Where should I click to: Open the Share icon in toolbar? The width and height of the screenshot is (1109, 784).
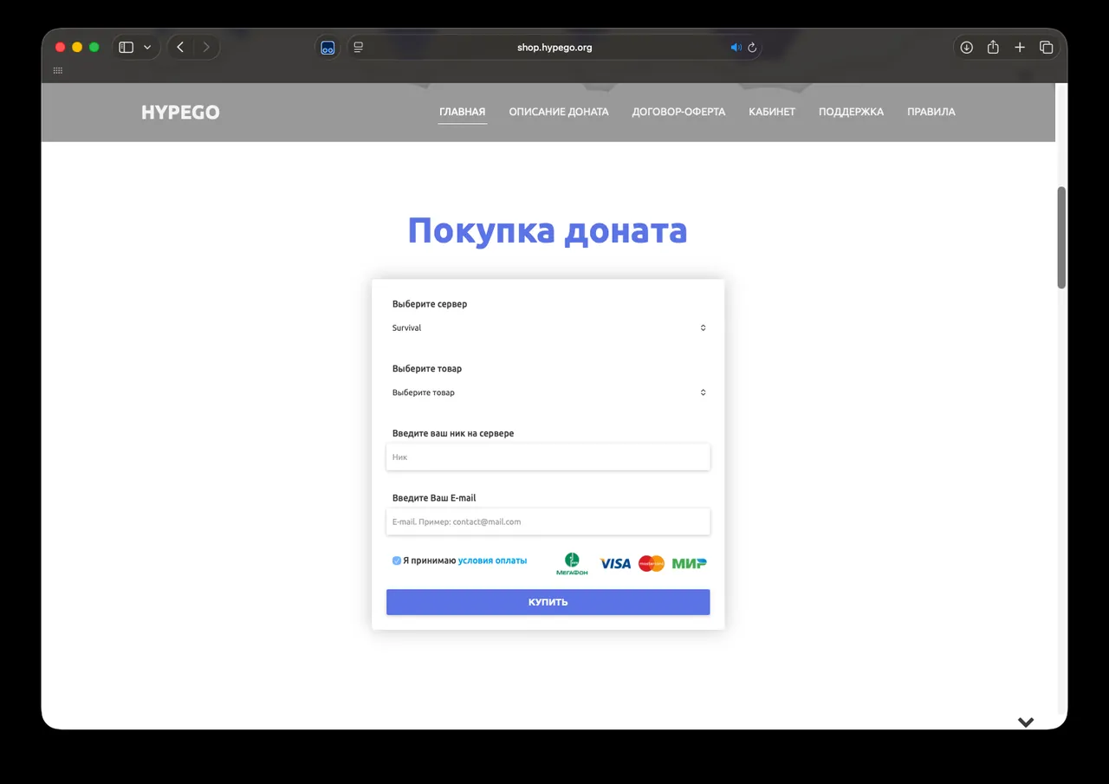(994, 48)
